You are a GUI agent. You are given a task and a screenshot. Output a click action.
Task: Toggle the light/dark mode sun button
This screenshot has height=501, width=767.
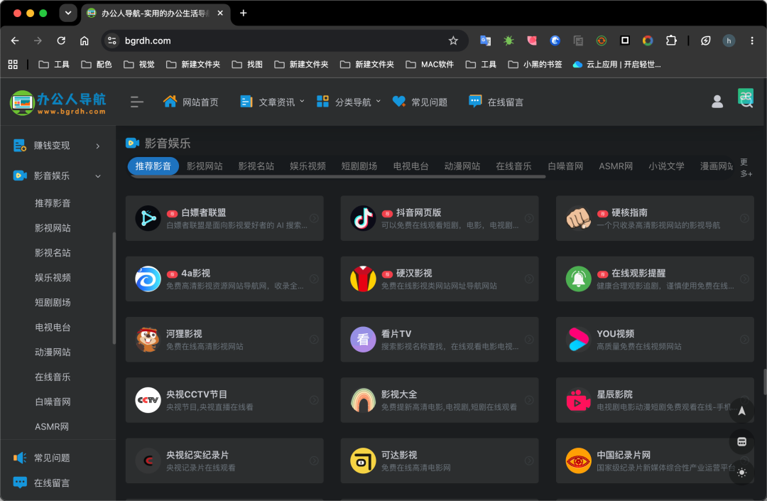coord(741,473)
